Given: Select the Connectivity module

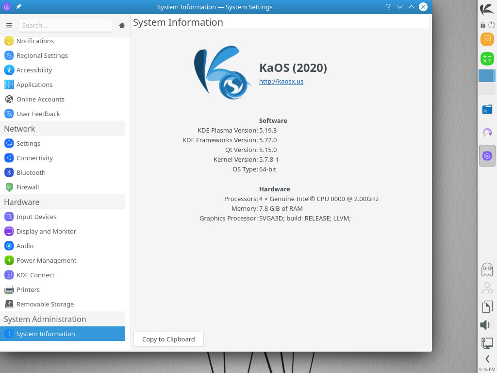Looking at the screenshot, I should (x=63, y=158).
